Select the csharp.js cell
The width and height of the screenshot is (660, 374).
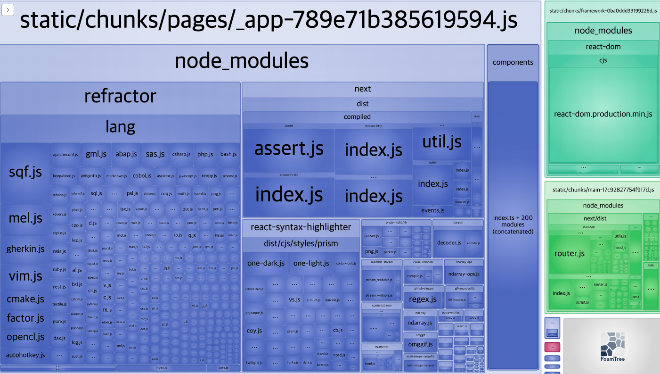pyautogui.click(x=181, y=154)
